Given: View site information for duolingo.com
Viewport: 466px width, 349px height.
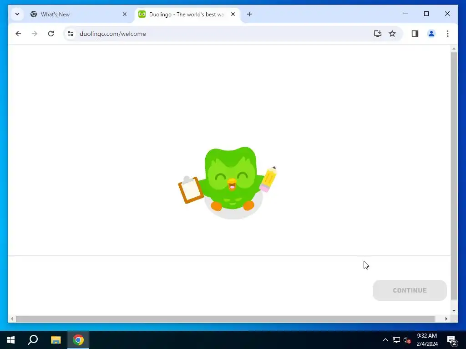Looking at the screenshot, I should (71, 34).
